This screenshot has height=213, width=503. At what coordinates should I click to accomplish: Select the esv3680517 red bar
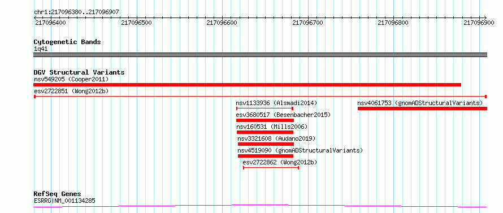click(x=265, y=120)
